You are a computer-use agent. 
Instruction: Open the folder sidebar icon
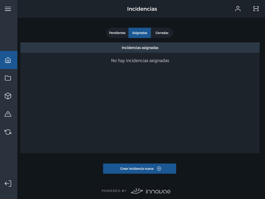point(8,78)
